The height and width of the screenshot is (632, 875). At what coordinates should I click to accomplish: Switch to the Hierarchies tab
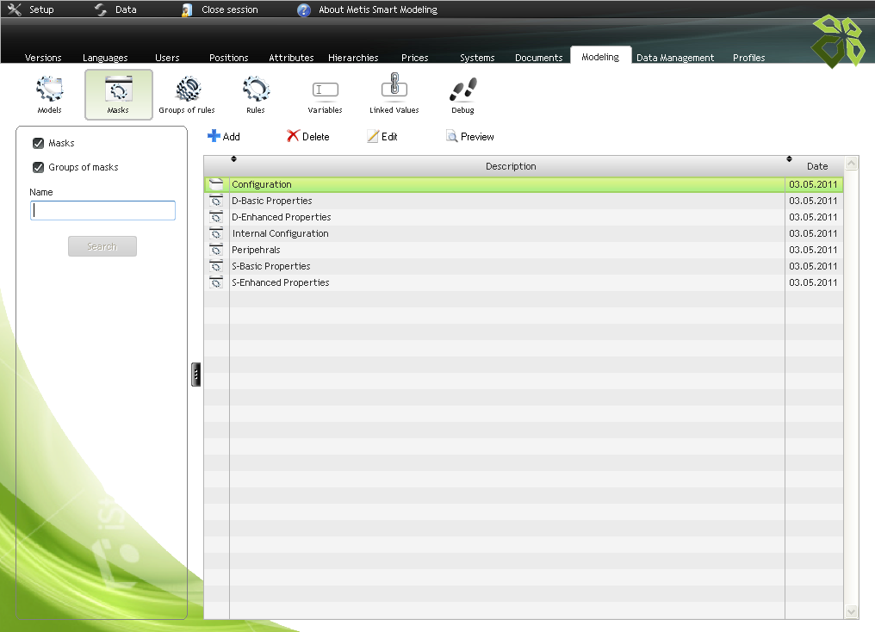point(353,58)
